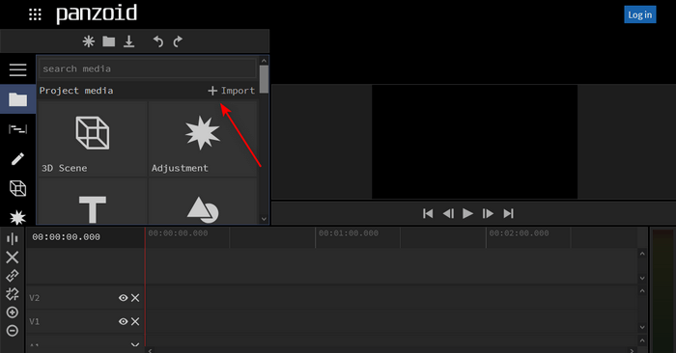676x353 pixels.
Task: Jump to 00:02:00.000 on ruler
Action: pos(520,233)
